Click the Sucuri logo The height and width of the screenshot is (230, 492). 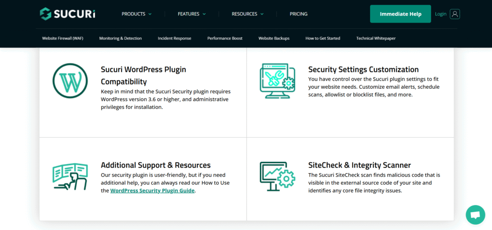point(67,14)
